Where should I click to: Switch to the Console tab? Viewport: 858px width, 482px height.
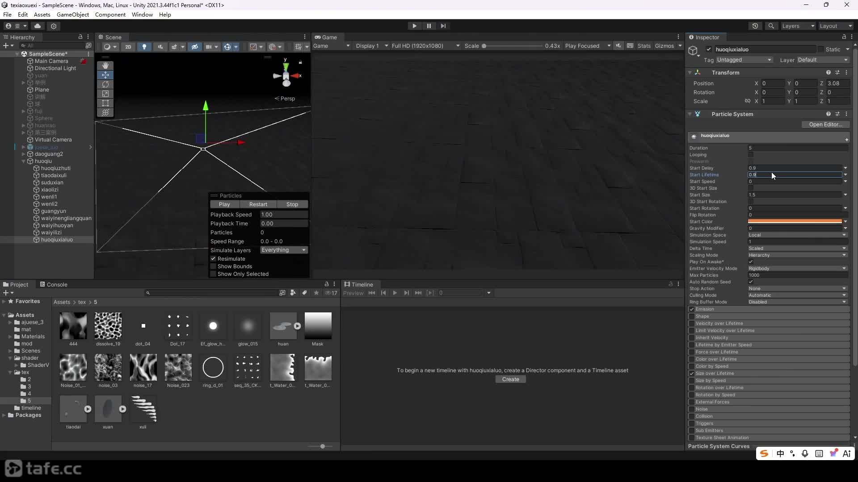[54, 285]
